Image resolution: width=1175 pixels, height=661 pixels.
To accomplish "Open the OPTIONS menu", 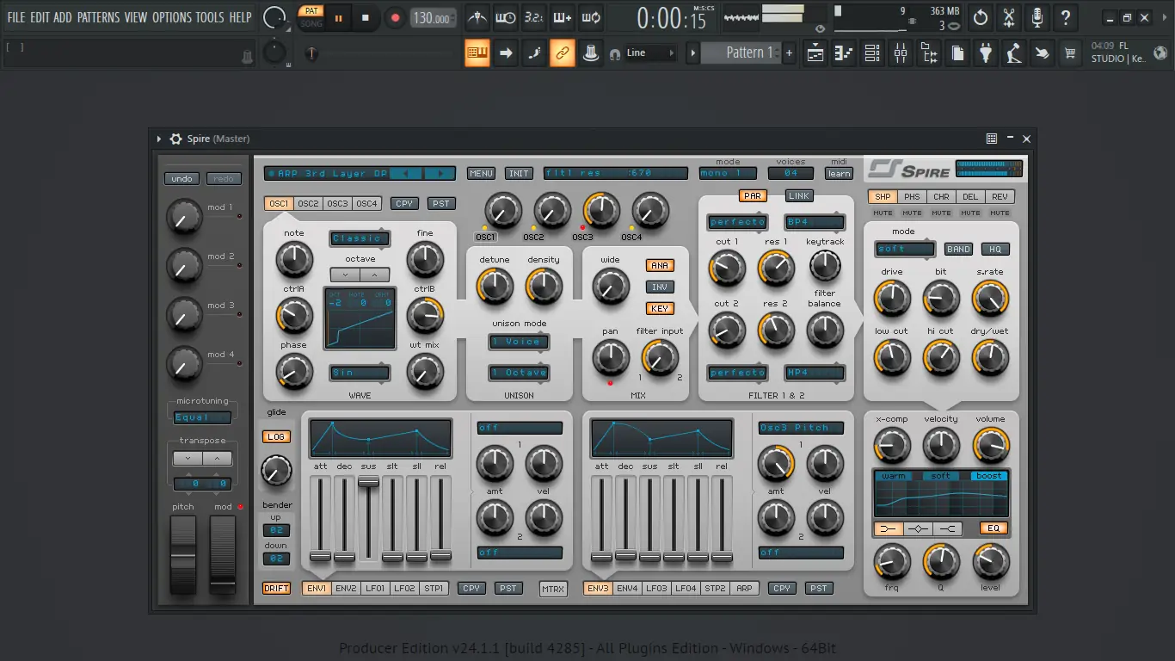I will pos(171,16).
